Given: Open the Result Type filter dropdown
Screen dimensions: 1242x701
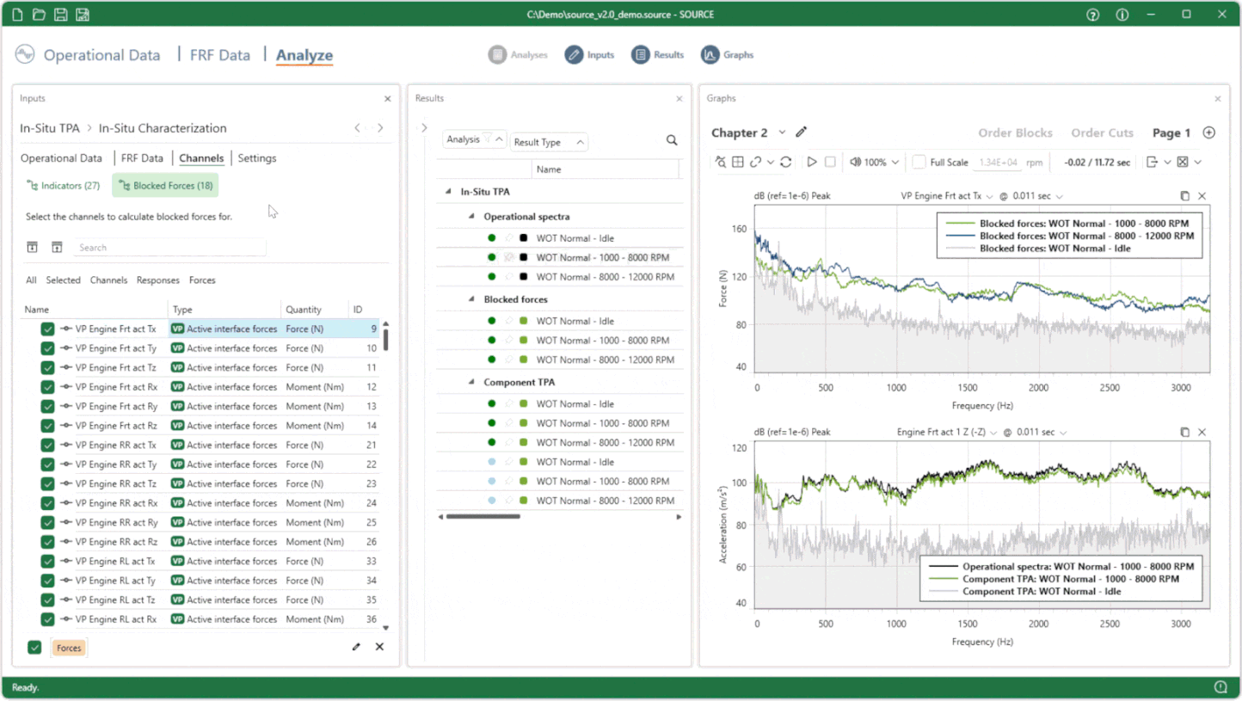Looking at the screenshot, I should [x=548, y=142].
